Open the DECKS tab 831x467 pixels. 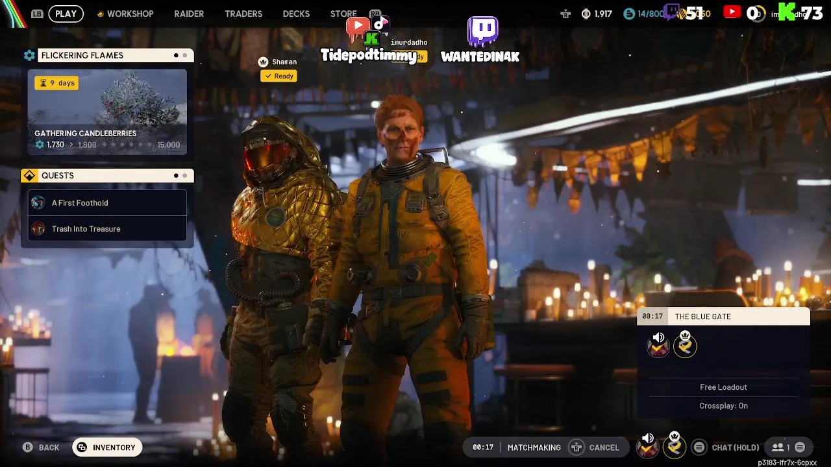click(296, 14)
